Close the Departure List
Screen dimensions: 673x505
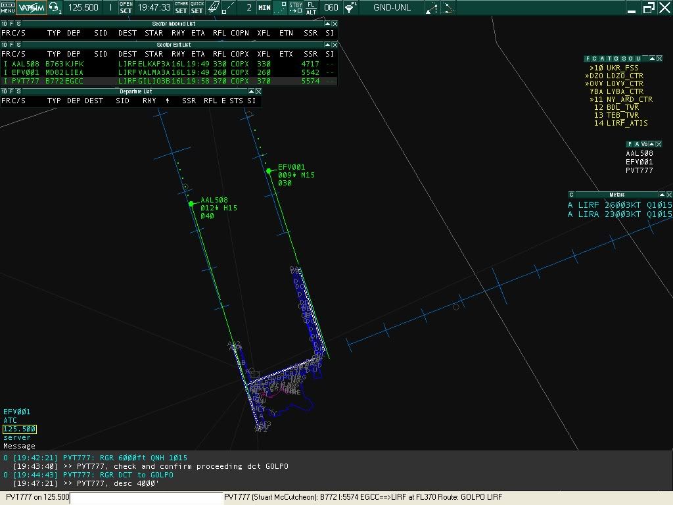[258, 91]
